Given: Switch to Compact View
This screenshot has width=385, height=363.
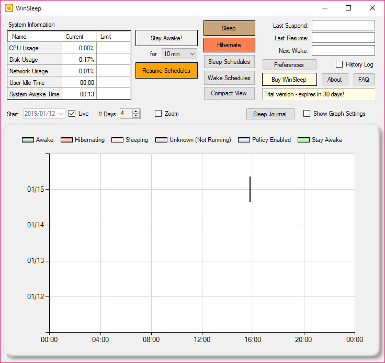Looking at the screenshot, I should [229, 93].
